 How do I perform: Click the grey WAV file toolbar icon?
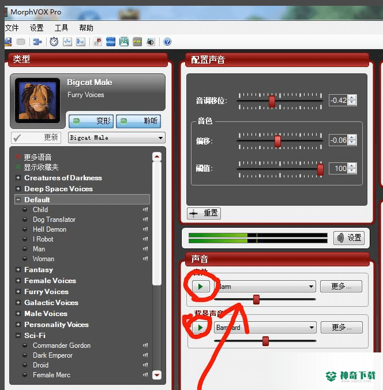pos(137,42)
